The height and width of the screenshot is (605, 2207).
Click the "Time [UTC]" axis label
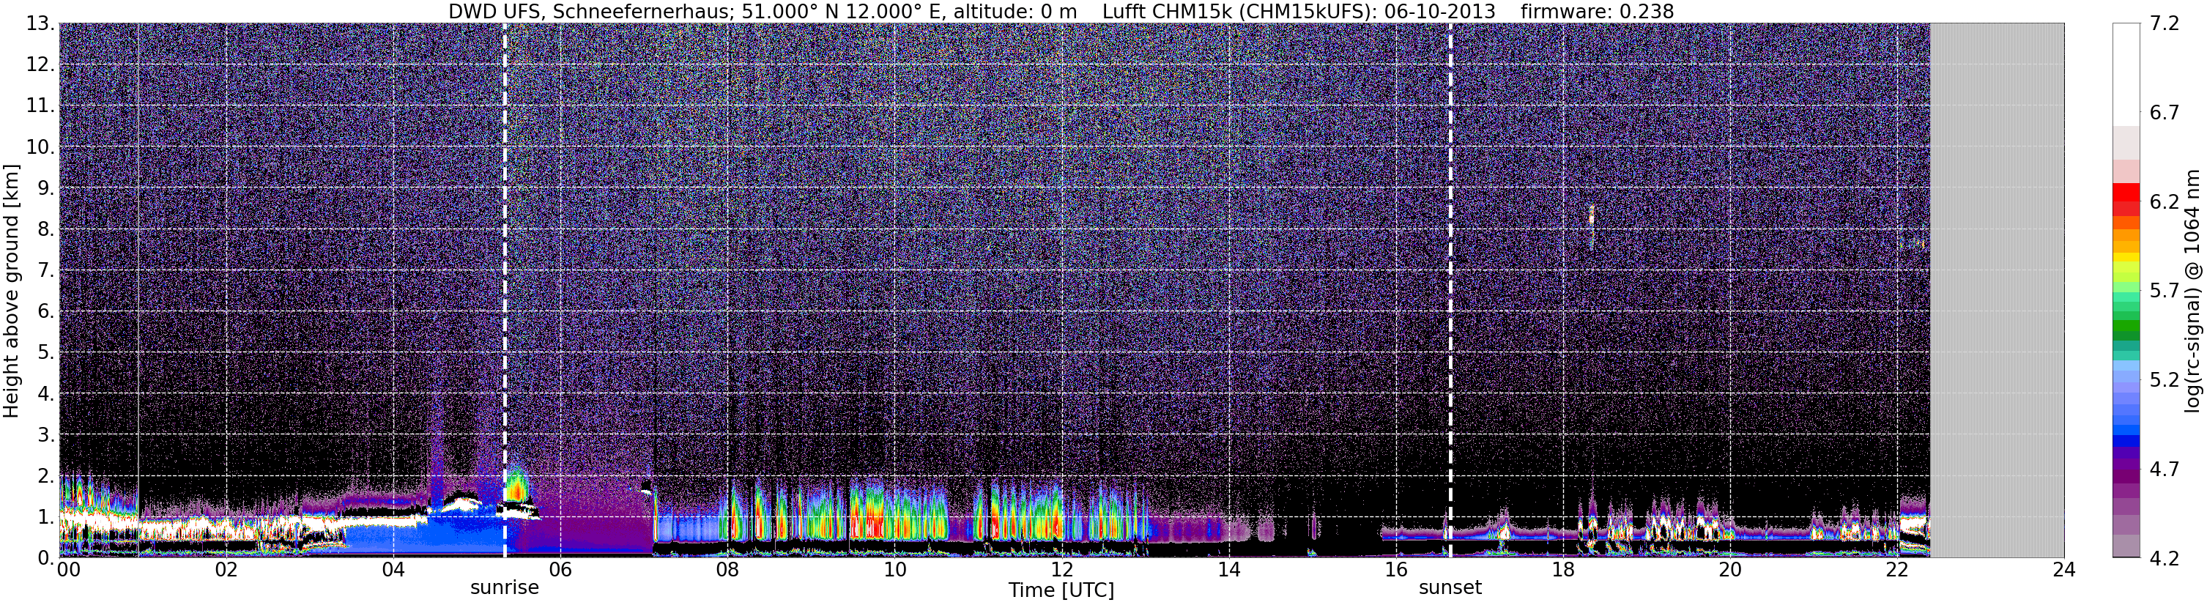1061,590
